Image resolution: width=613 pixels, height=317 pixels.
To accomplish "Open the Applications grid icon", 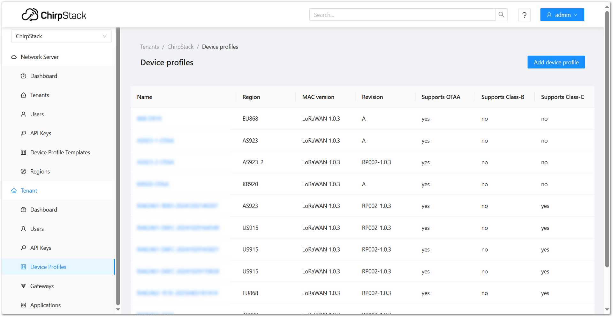I will pos(23,305).
